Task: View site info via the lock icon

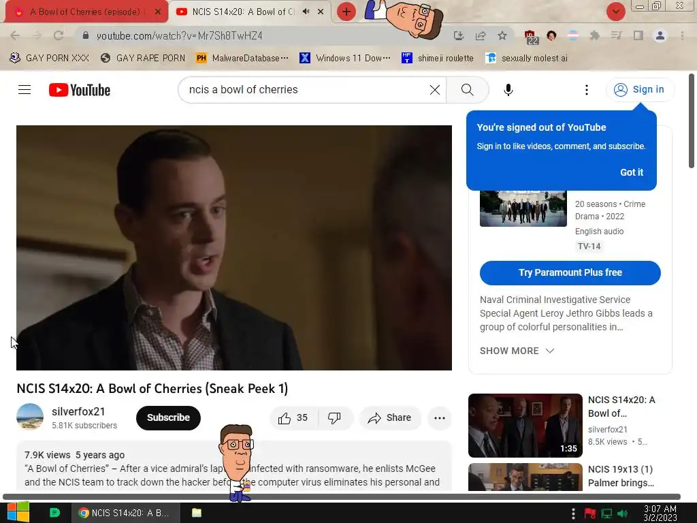Action: tap(86, 35)
